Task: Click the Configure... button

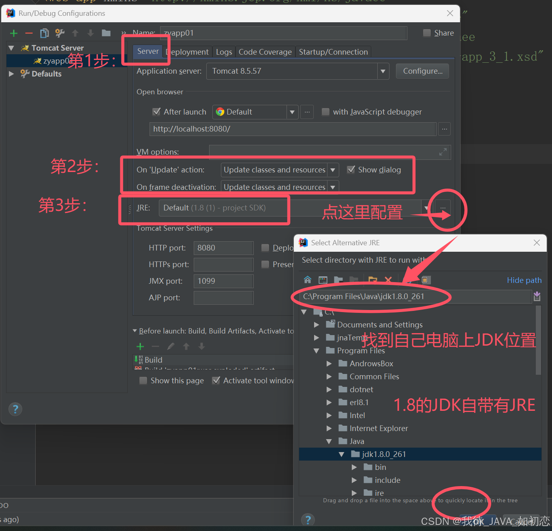Action: click(423, 71)
